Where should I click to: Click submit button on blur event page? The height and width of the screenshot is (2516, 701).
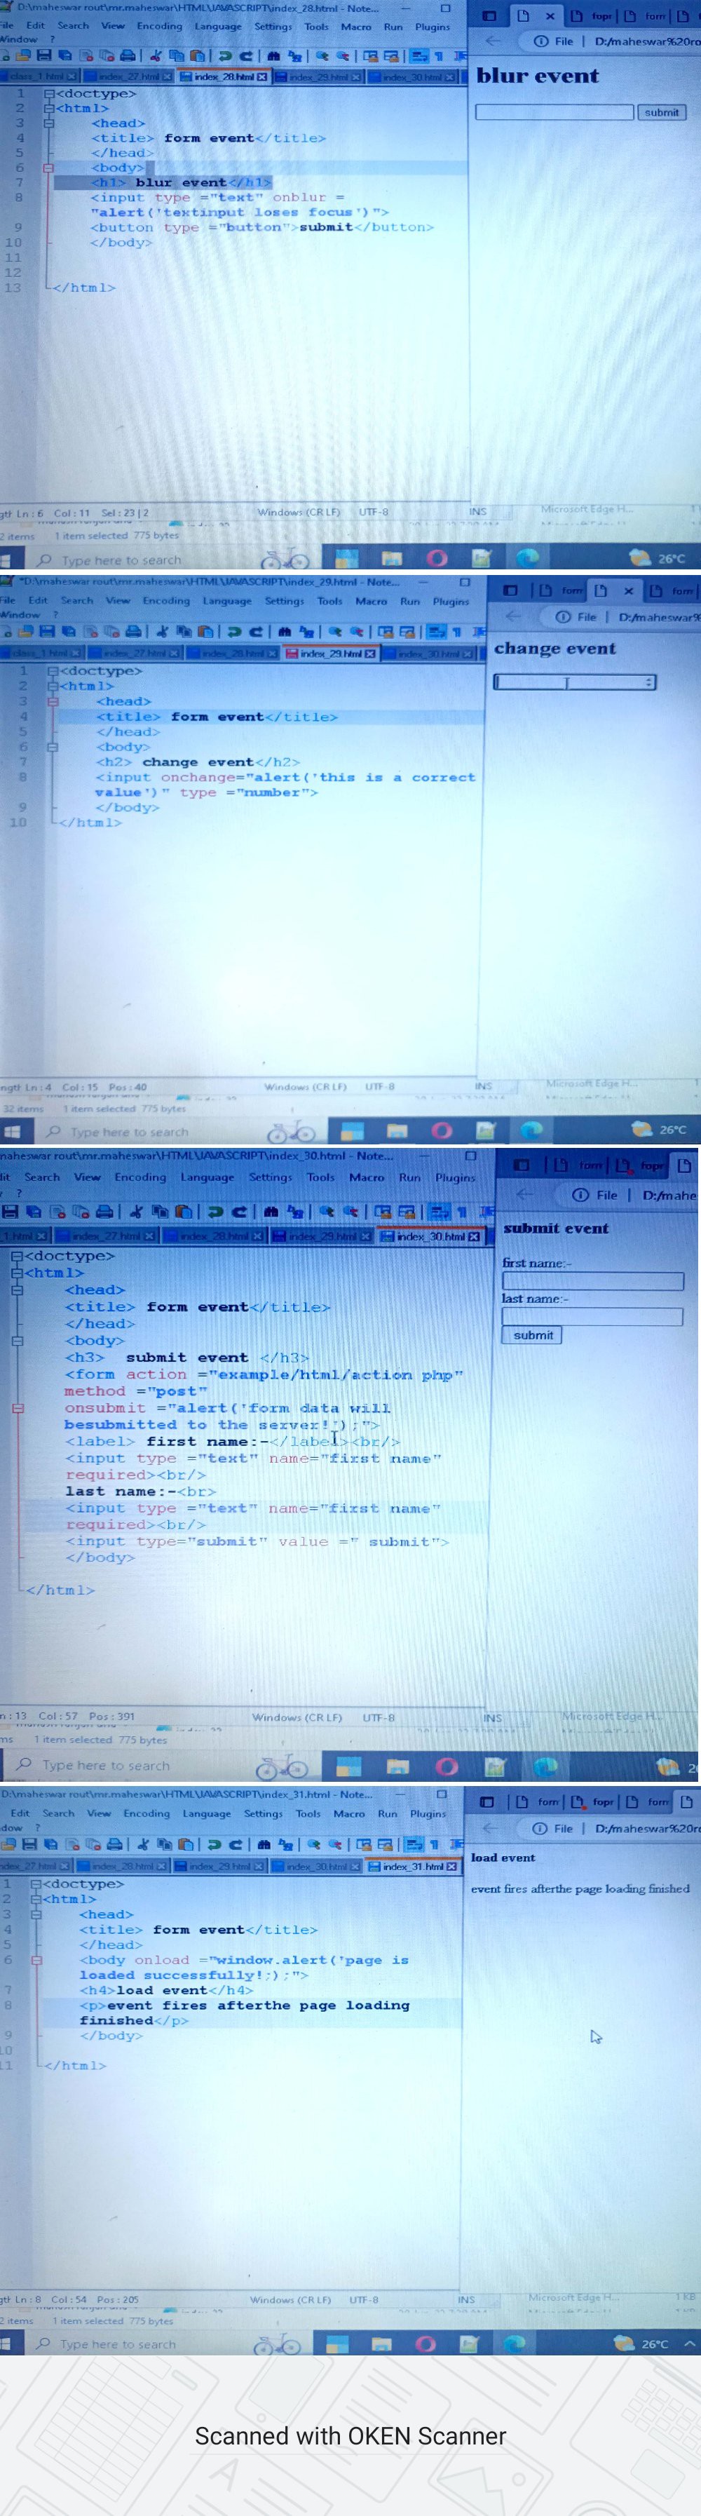click(661, 112)
